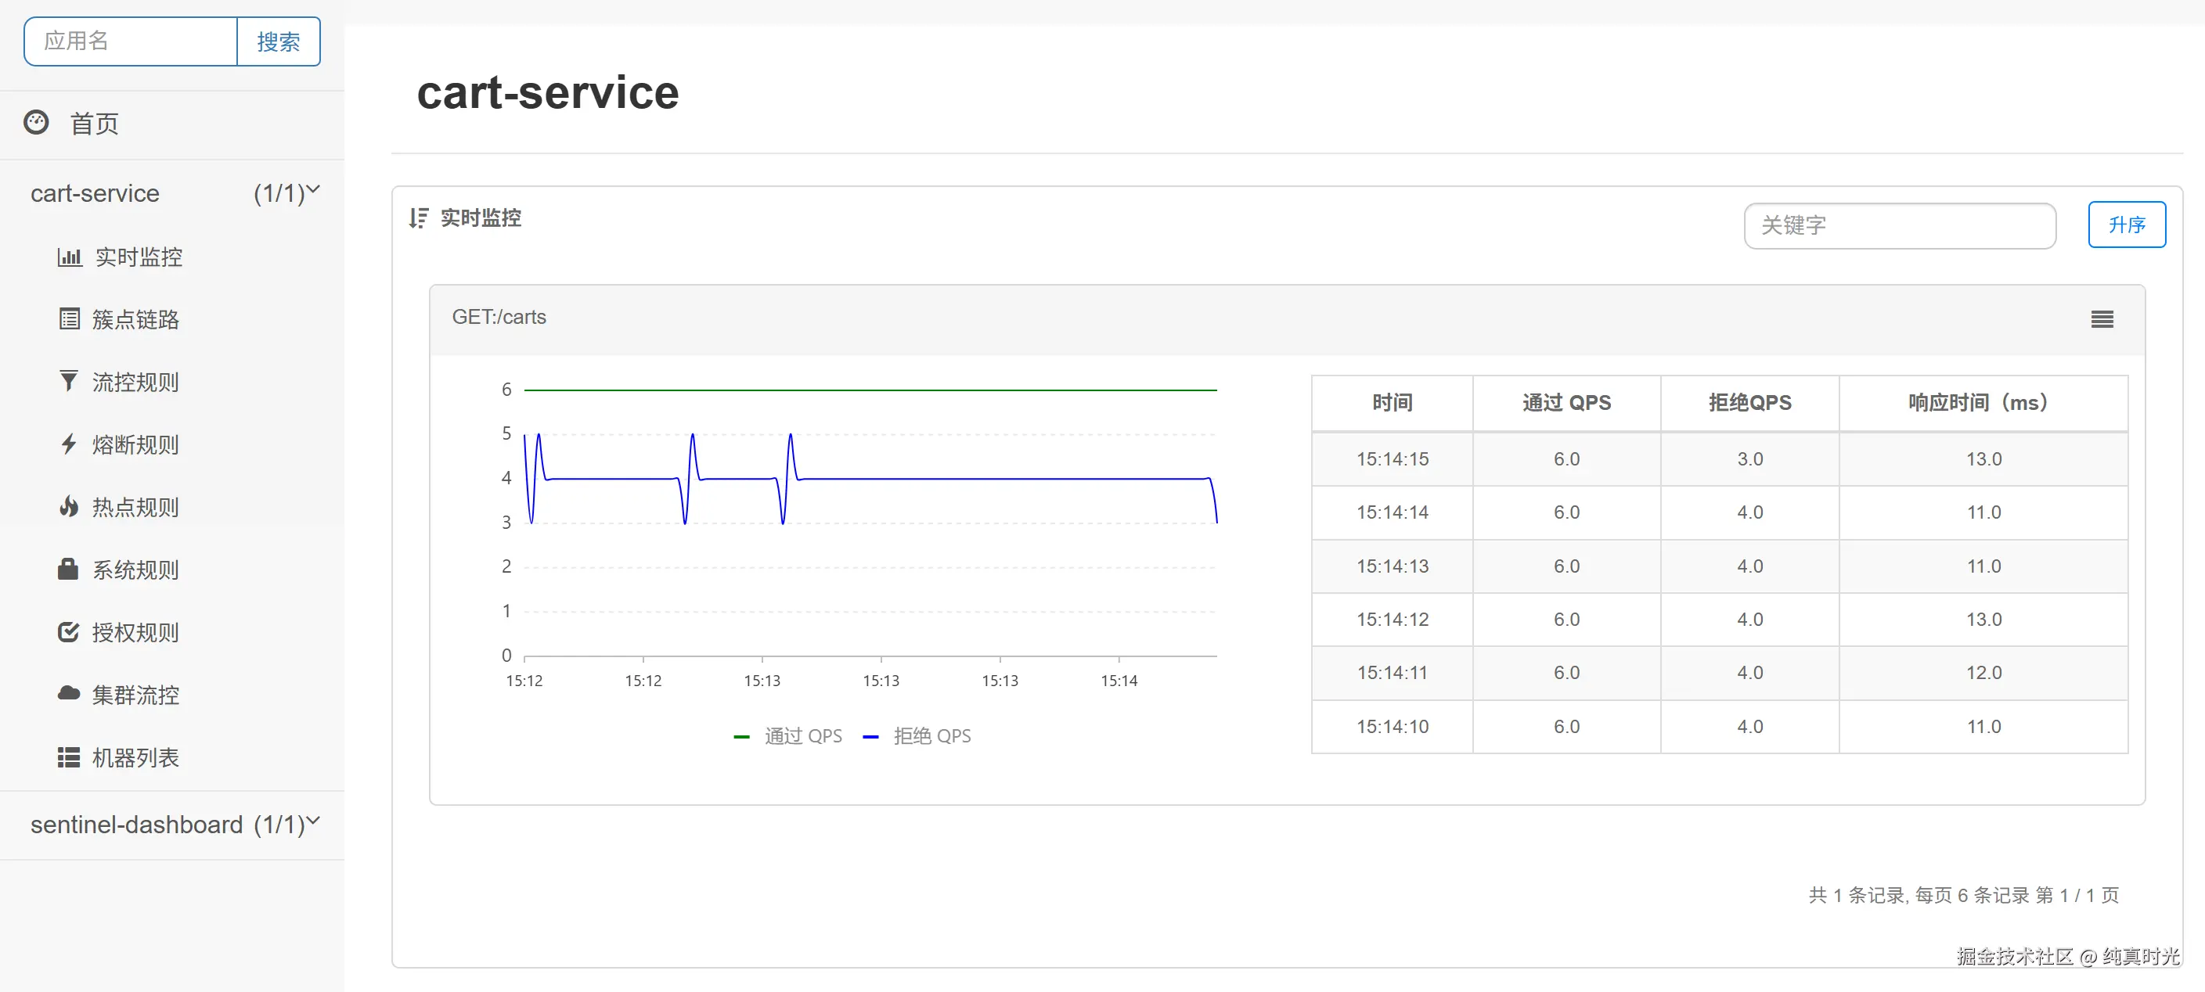Image resolution: width=2205 pixels, height=992 pixels.
Task: Select the flow control funnel icon
Action: (x=68, y=382)
